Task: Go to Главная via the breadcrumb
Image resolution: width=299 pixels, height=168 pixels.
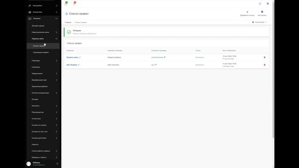Action: point(68,22)
